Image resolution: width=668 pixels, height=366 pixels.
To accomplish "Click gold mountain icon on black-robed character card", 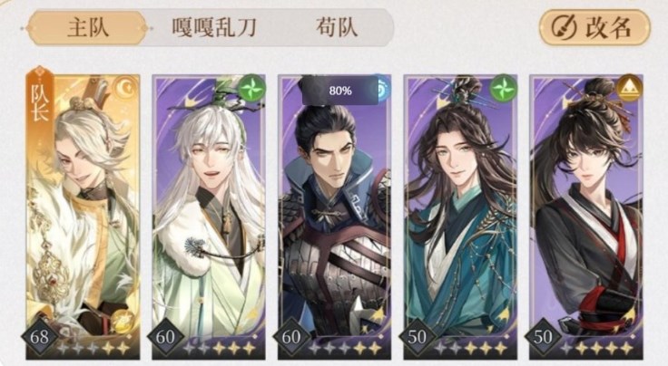I will coord(629,88).
